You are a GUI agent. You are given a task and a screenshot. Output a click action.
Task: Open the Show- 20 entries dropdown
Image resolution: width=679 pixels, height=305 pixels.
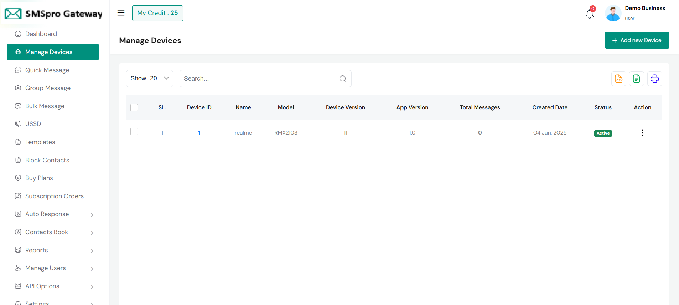point(150,79)
